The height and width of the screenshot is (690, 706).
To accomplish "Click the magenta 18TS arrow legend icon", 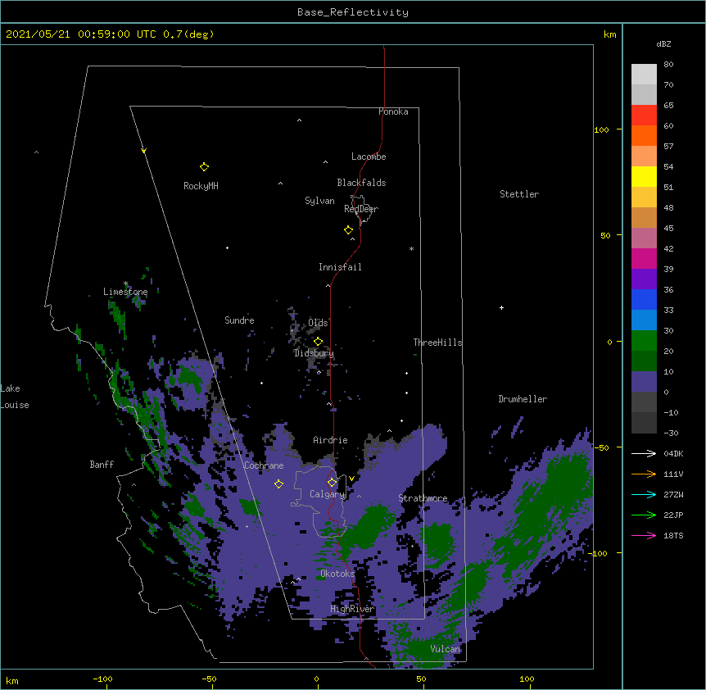I will [x=644, y=535].
